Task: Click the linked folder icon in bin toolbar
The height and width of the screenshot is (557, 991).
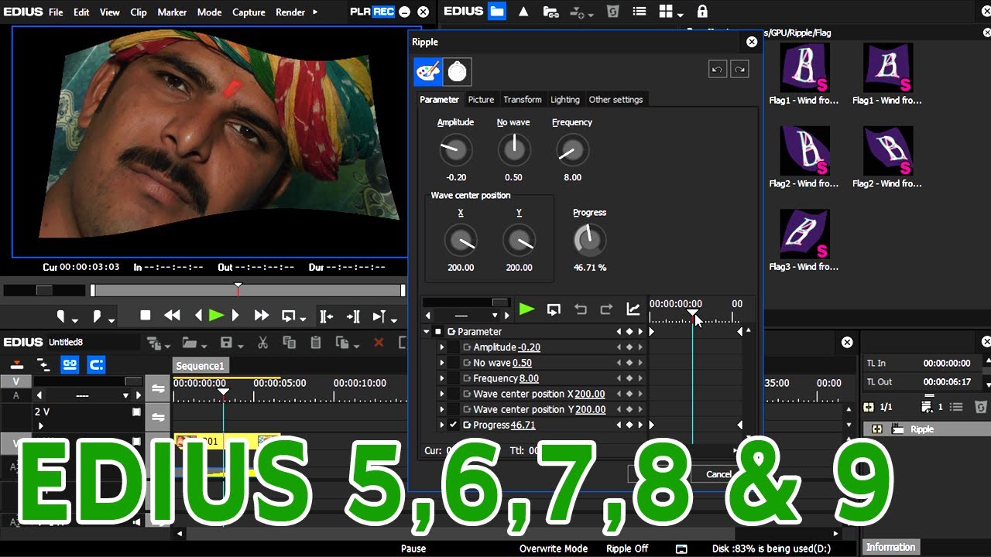Action: [x=550, y=12]
